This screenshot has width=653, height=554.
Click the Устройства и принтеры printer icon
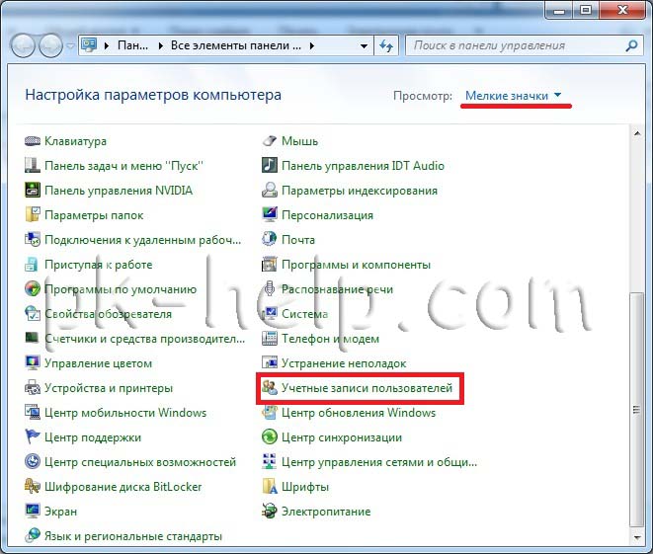(x=32, y=388)
